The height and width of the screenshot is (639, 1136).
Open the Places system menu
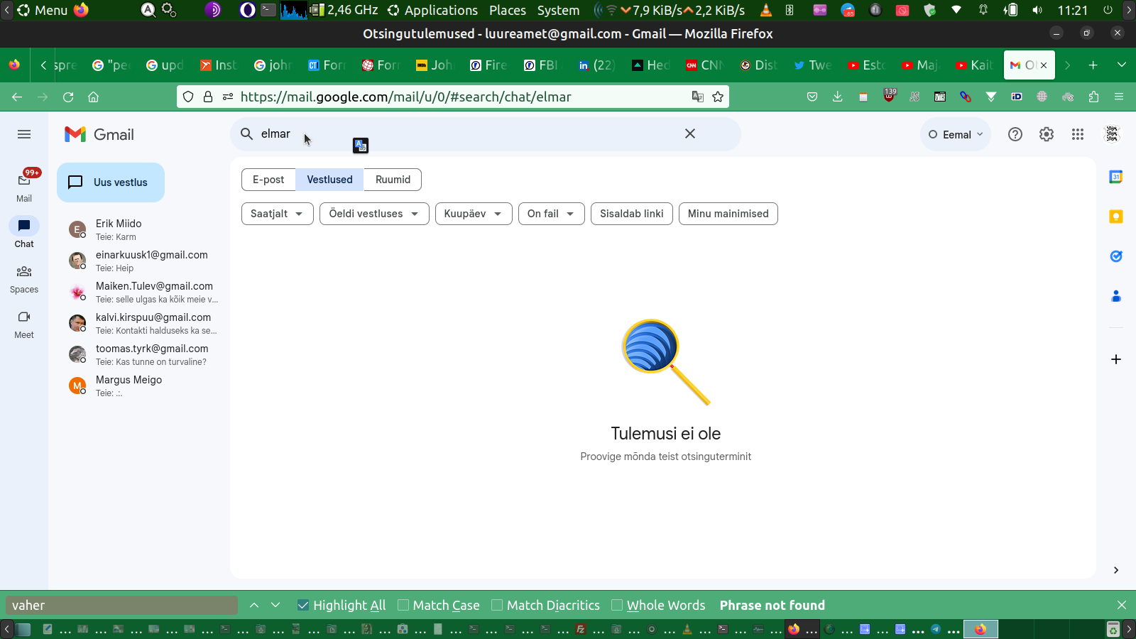tap(508, 10)
